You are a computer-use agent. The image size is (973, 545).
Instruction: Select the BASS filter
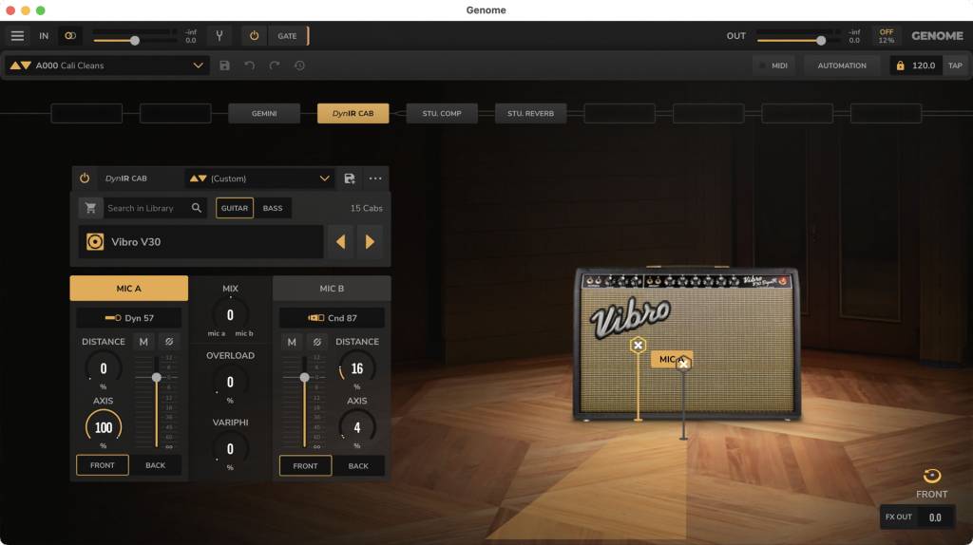[273, 208]
